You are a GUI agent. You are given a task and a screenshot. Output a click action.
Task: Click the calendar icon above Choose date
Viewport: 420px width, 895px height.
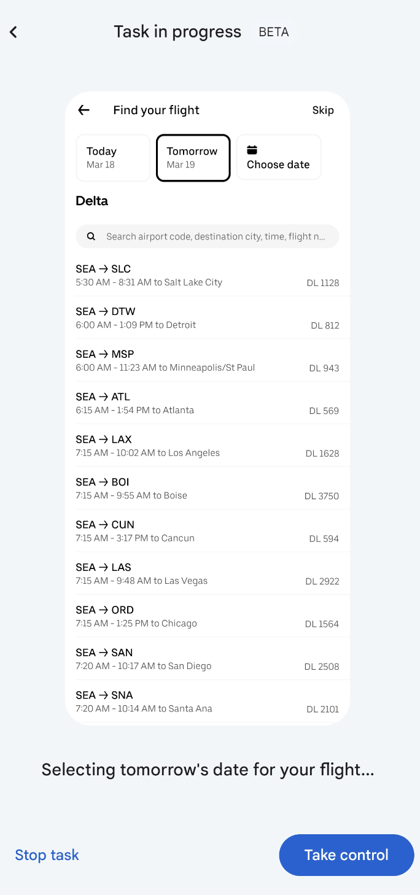(x=252, y=150)
